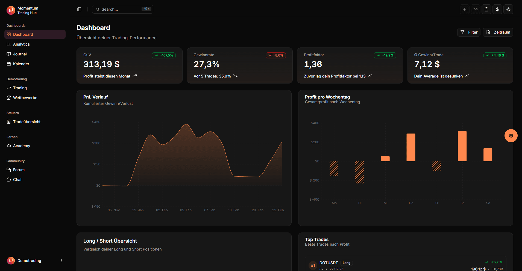This screenshot has width=522, height=271.
Task: Open the Demotrading three-dot menu
Action: (61, 261)
